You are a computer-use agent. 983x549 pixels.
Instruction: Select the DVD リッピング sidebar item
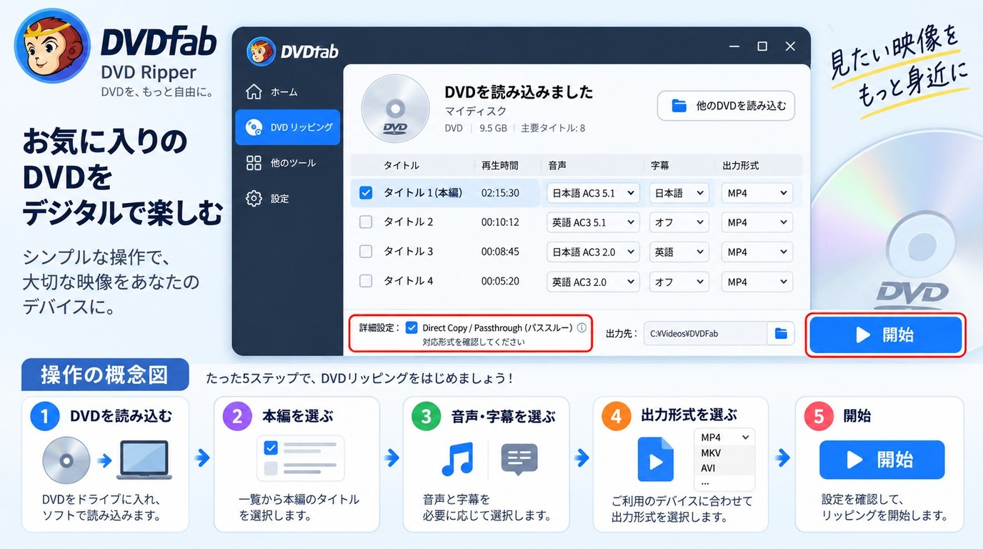pos(287,127)
